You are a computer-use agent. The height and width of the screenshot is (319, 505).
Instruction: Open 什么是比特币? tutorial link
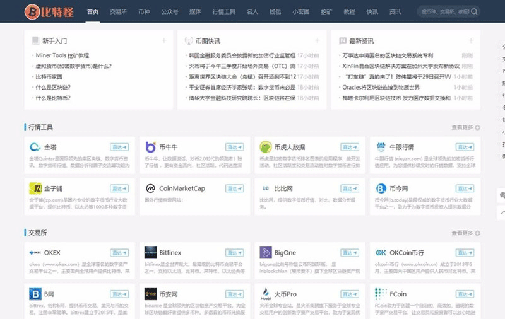click(53, 98)
